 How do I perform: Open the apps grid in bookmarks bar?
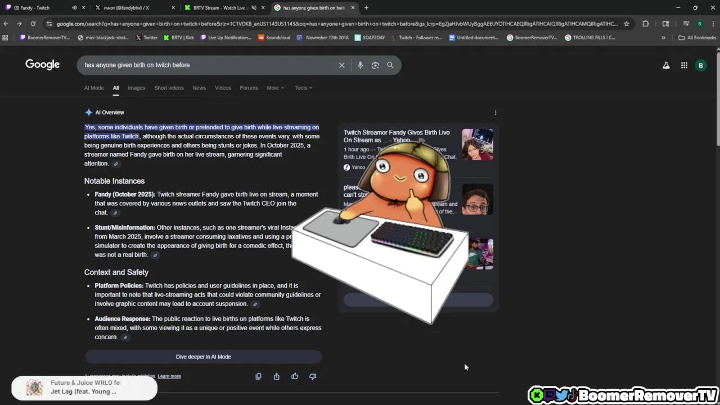point(6,38)
